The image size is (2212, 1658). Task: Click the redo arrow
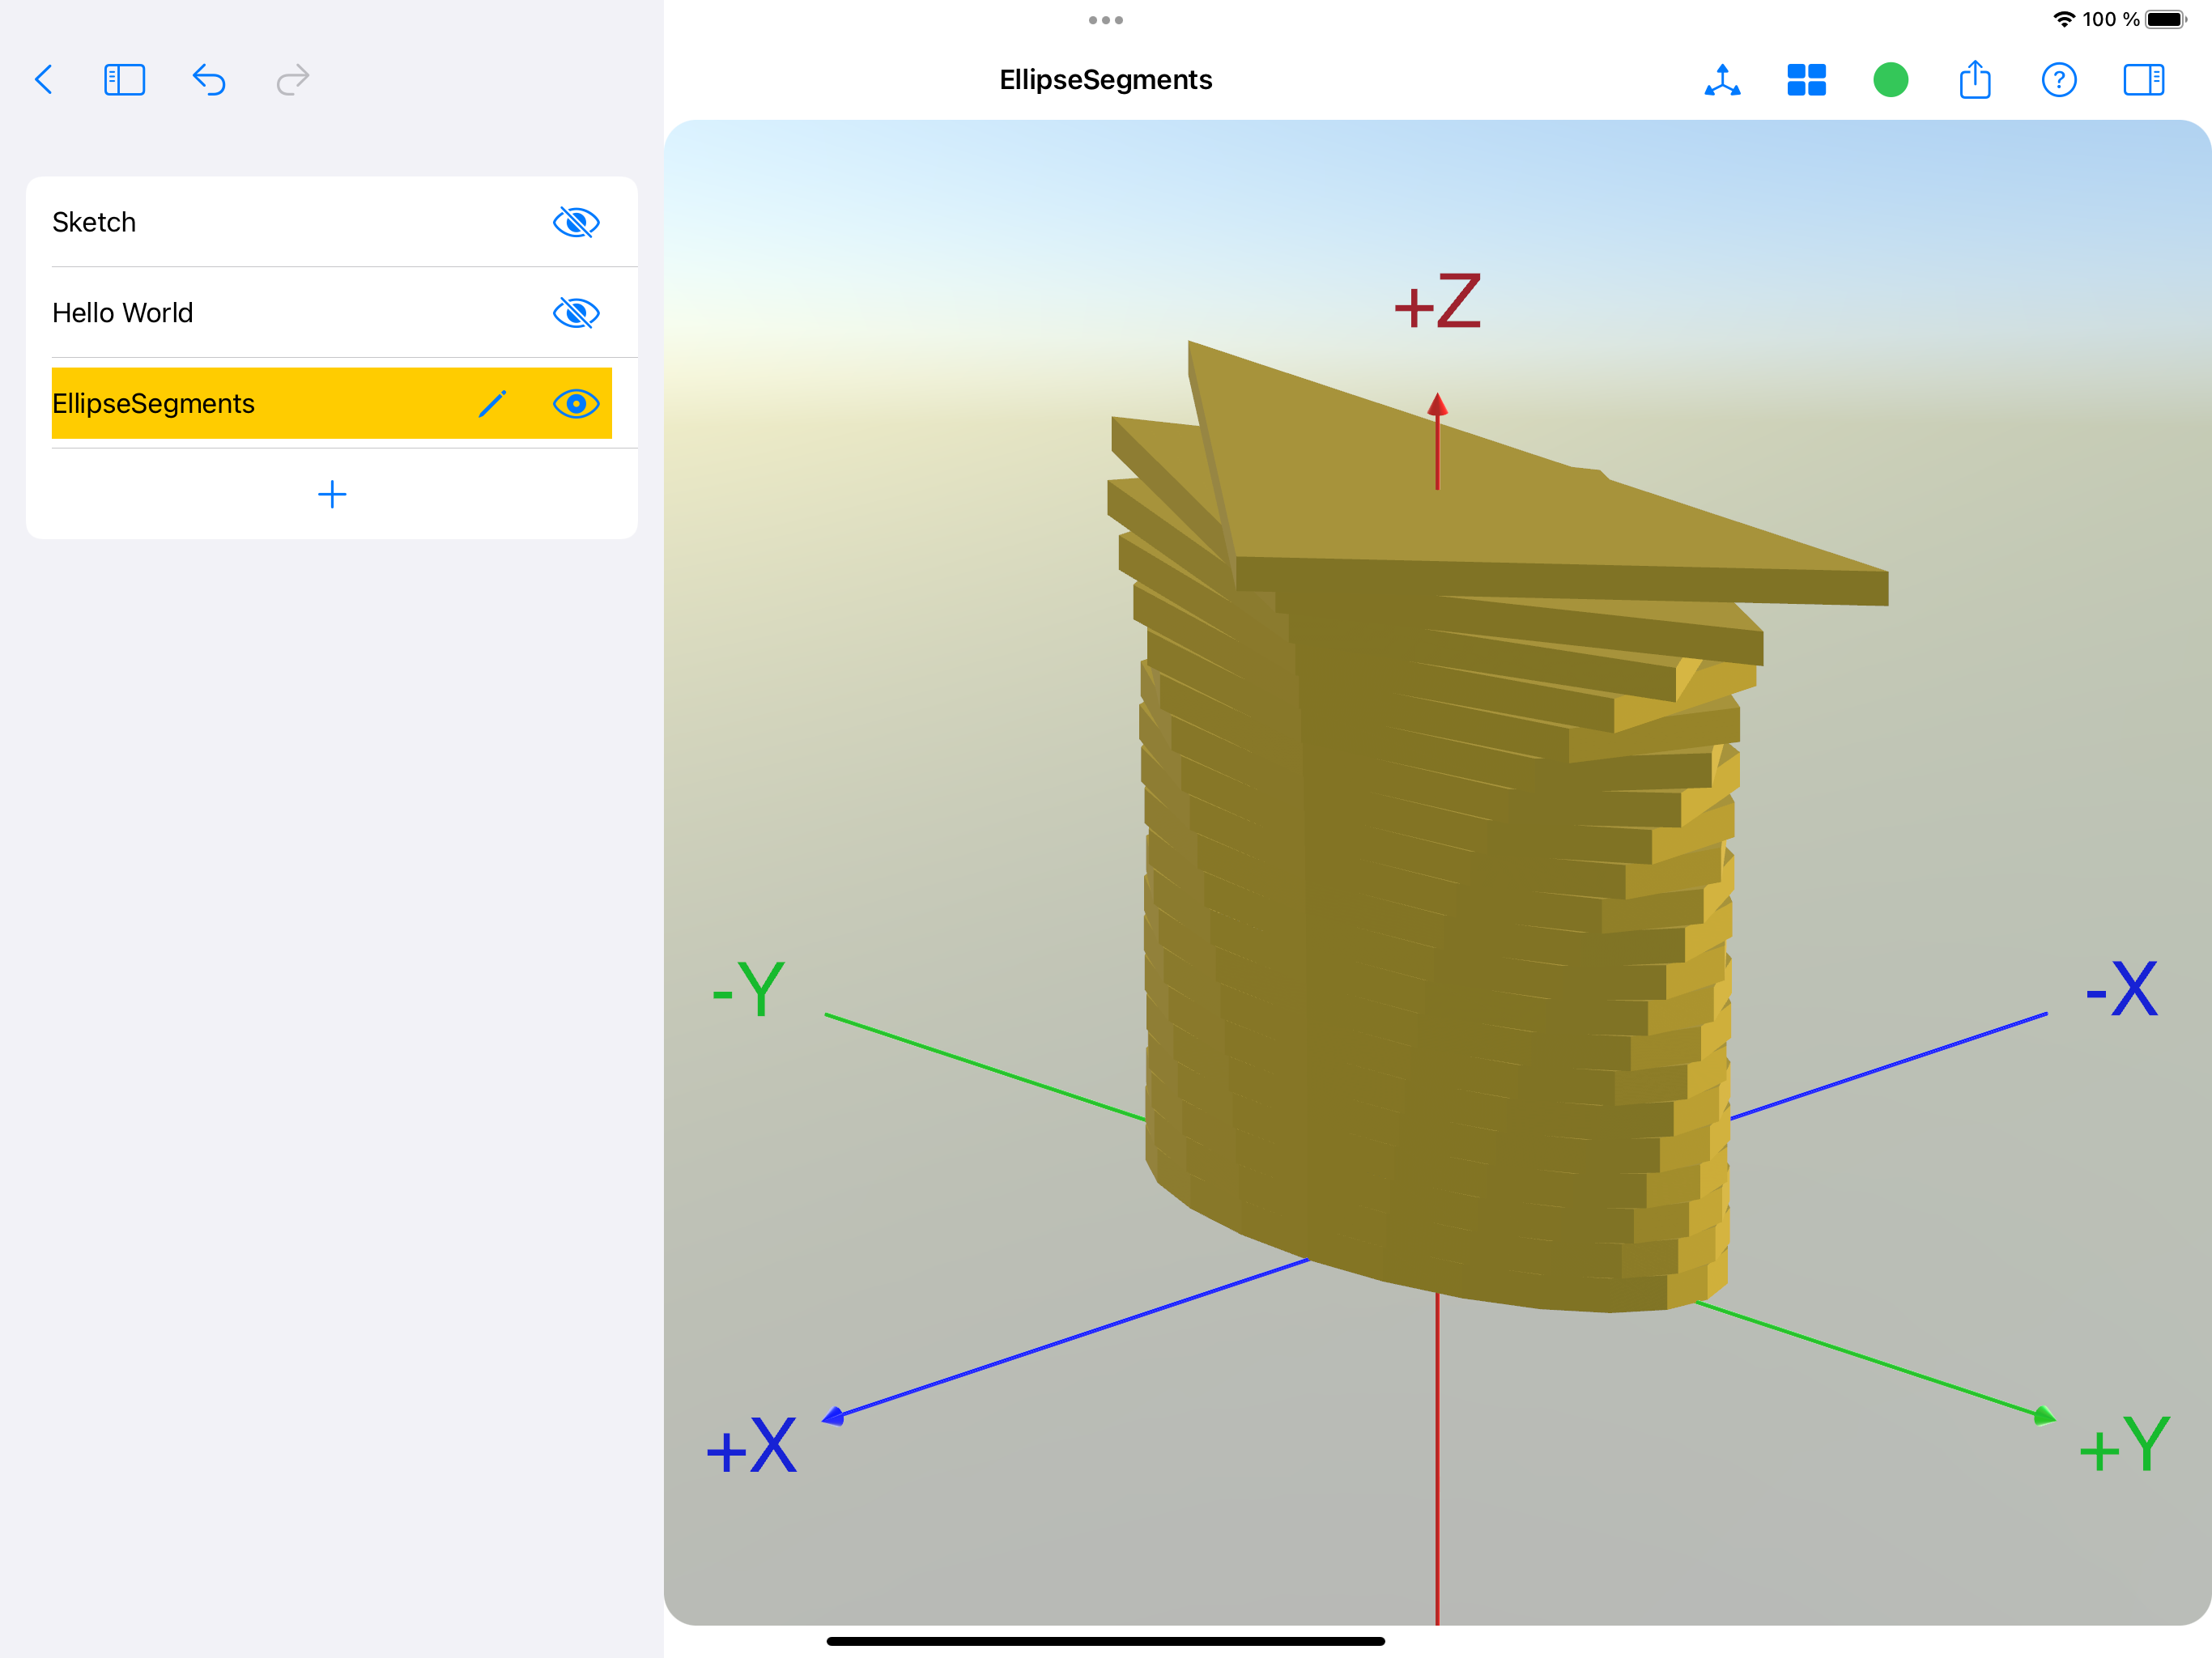point(293,79)
